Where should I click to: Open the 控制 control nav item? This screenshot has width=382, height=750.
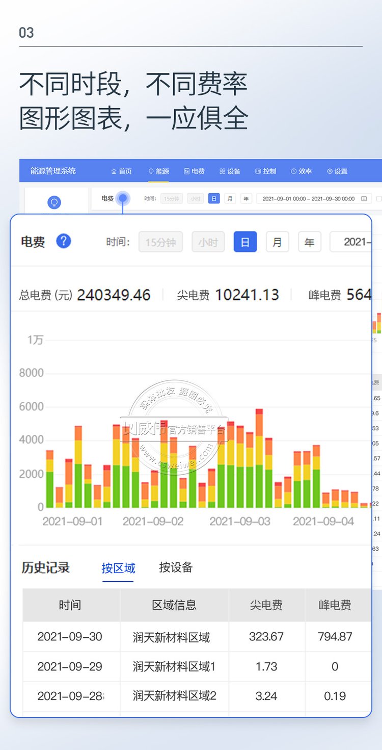pyautogui.click(x=265, y=171)
